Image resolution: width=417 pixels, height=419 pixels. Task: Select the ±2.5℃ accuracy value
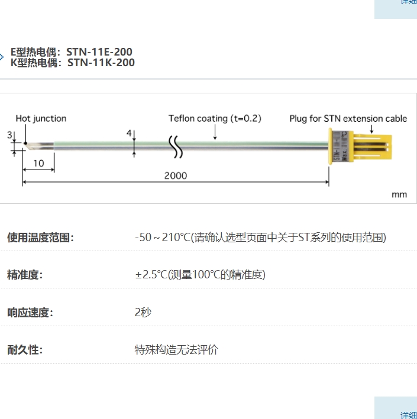coord(200,275)
